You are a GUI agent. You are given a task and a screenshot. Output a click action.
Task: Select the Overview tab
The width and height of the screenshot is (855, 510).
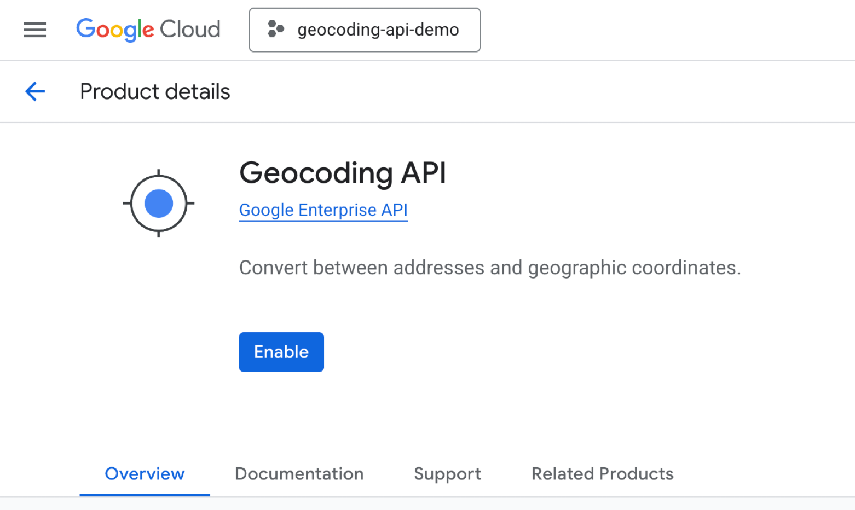tap(144, 474)
